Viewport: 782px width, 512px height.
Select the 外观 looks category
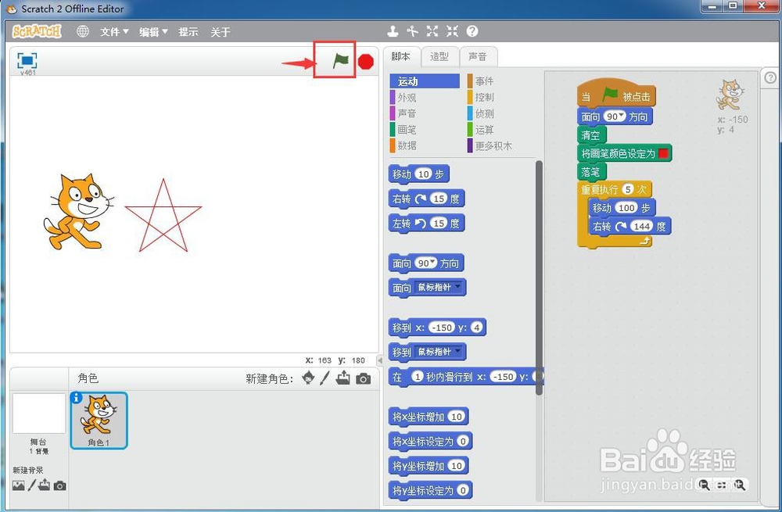425,97
